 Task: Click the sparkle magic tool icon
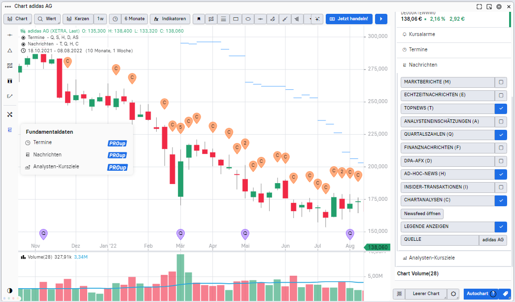coord(317,19)
